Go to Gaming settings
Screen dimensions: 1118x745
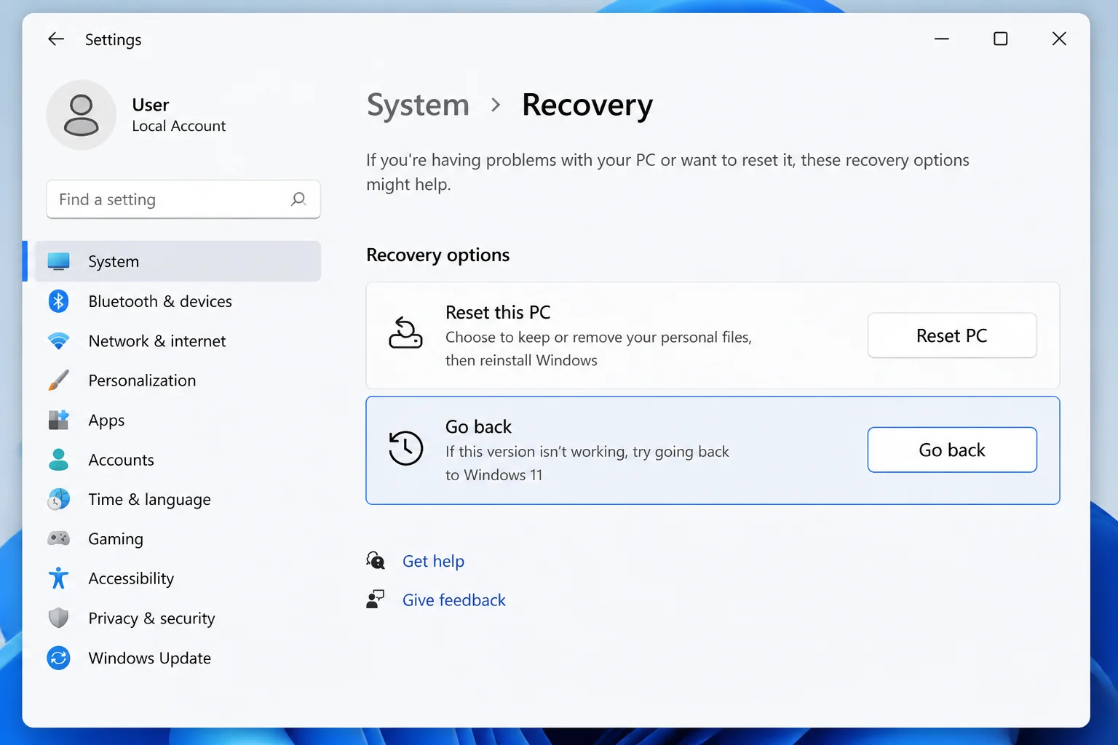[x=178, y=538]
